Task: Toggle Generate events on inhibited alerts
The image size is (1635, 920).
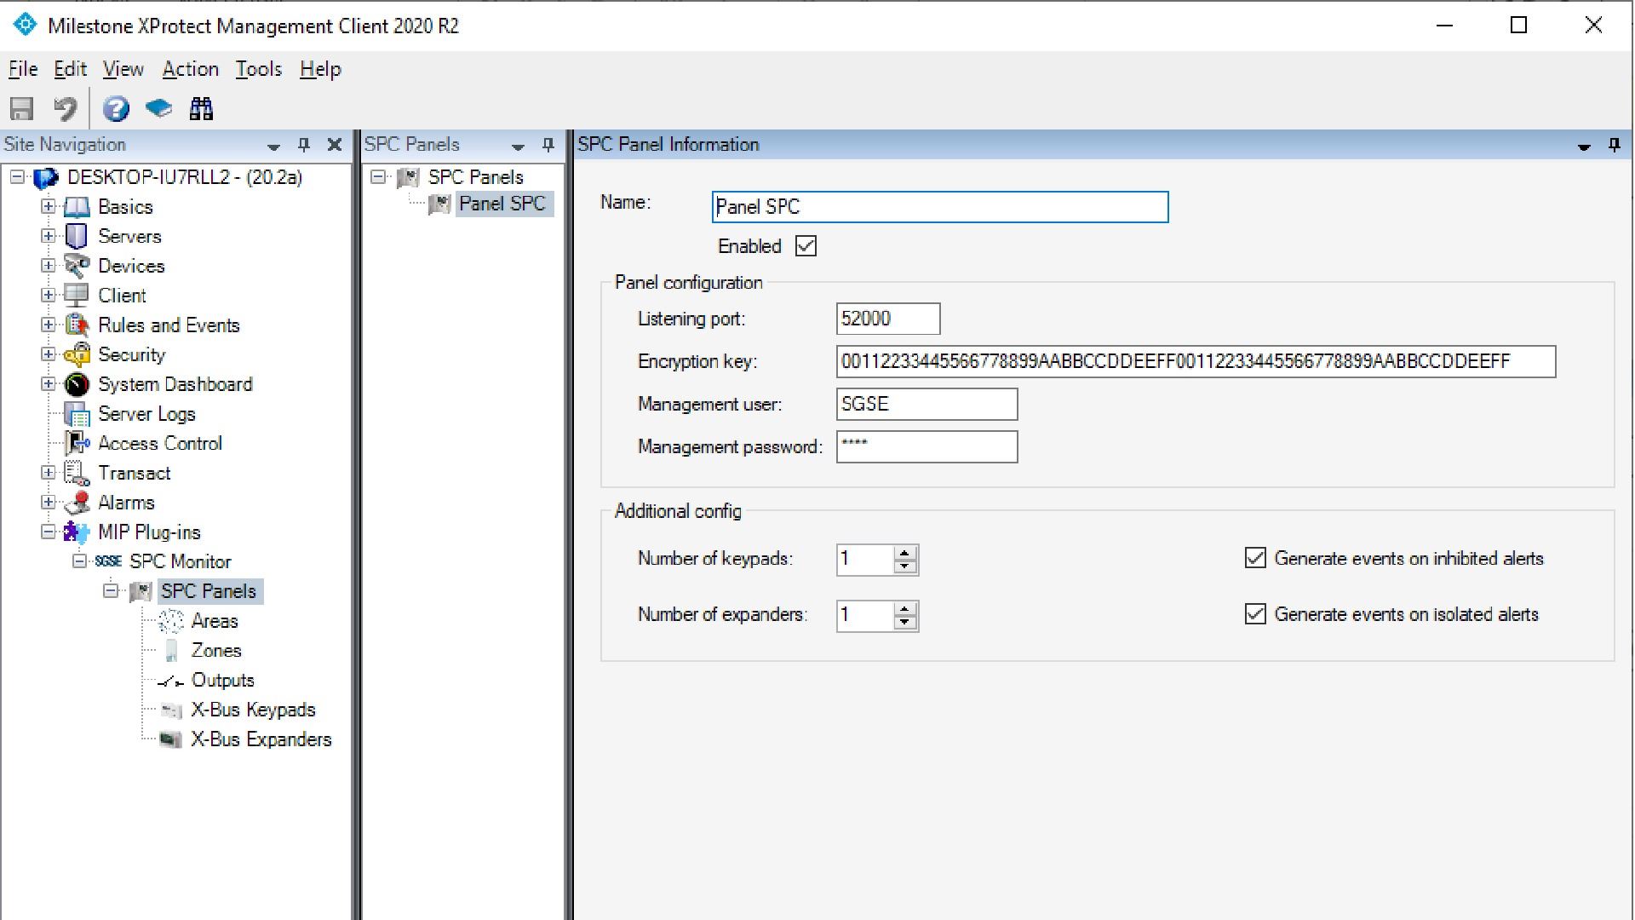Action: click(x=1255, y=558)
